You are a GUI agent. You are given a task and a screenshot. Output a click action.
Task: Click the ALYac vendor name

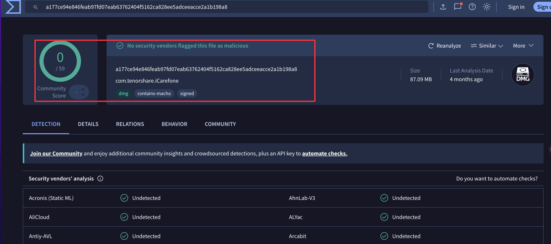[296, 217]
